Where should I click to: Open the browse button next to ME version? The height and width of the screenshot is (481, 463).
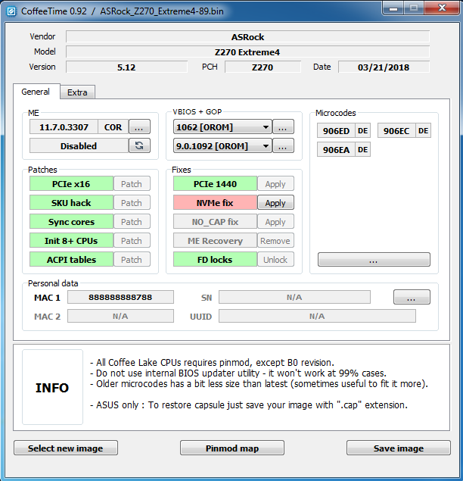[x=139, y=127]
